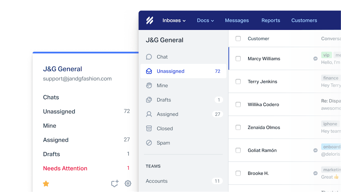Expand the Inboxes dropdown menu
Image resolution: width=341 pixels, height=192 pixels.
[174, 20]
